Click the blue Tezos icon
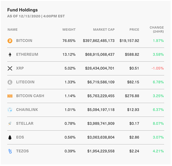This screenshot has width=172, height=166. tap(10, 151)
